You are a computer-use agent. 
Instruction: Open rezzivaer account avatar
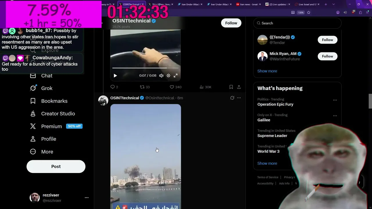click(x=35, y=198)
